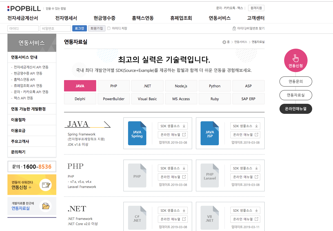Open 현금영수증 main menu
Image resolution: width=333 pixels, height=231 pixels.
(104, 18)
